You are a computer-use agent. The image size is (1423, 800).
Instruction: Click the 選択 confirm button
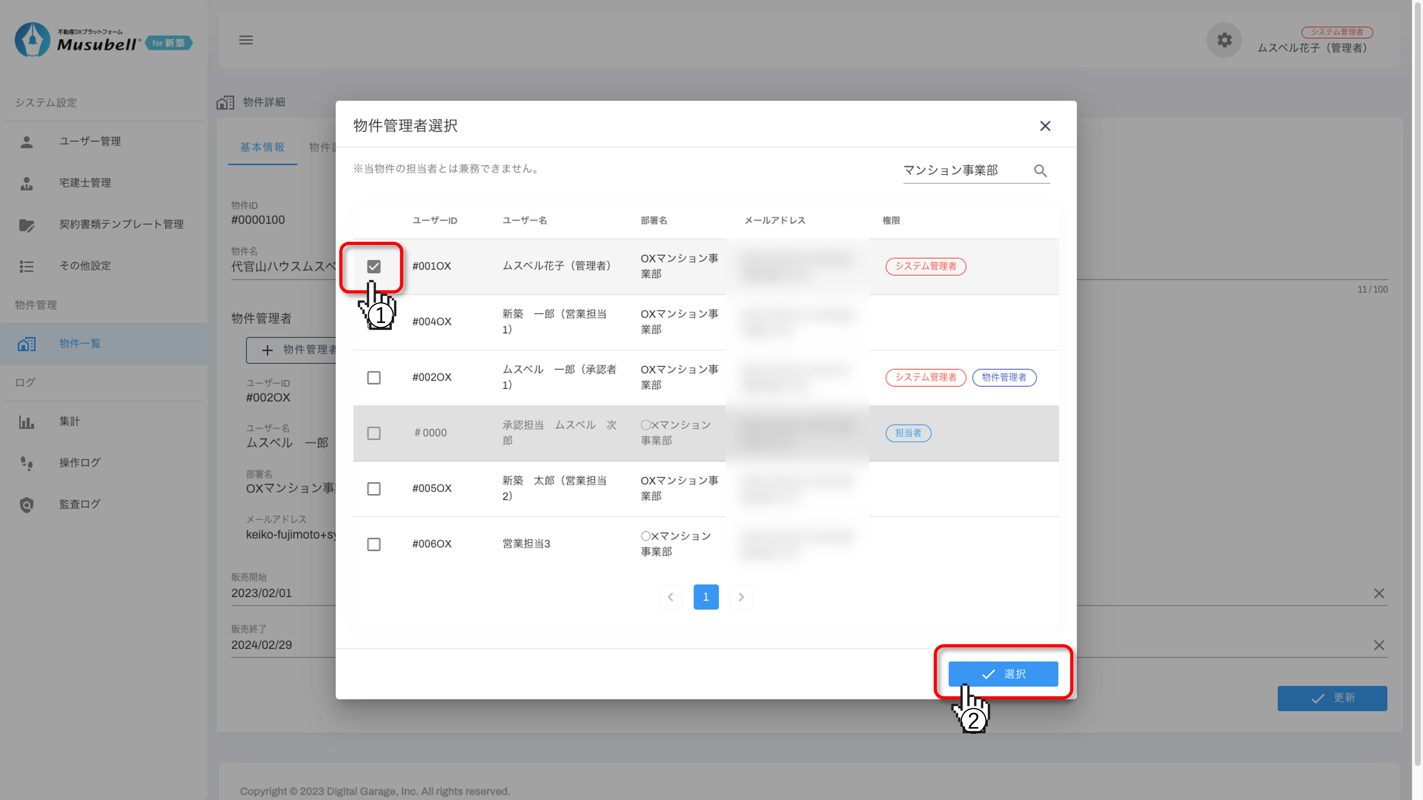point(1003,674)
